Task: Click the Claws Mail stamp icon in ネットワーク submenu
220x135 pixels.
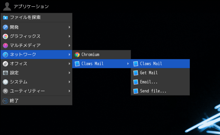Action: point(77,64)
